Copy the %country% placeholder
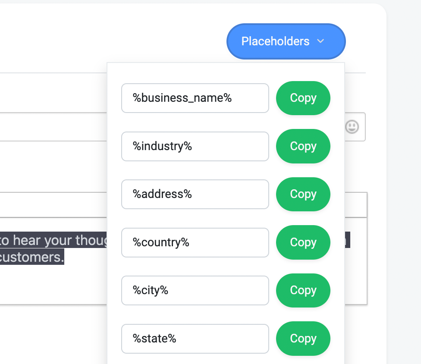421x364 pixels. pyautogui.click(x=303, y=242)
